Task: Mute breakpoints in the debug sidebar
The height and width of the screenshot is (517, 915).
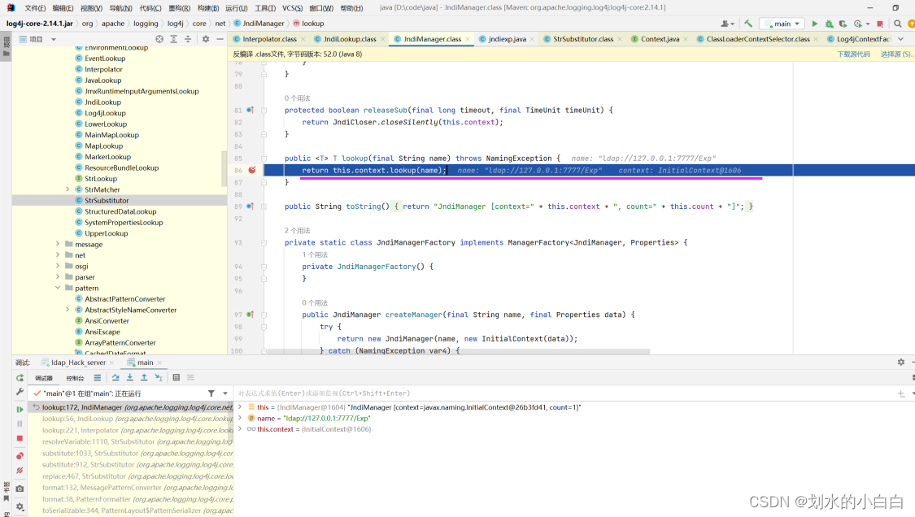Action: click(20, 471)
